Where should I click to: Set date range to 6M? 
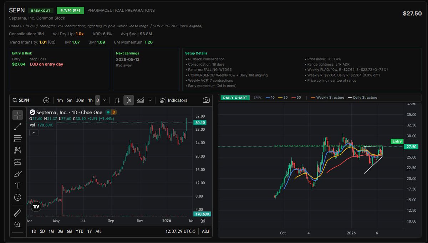point(70,231)
